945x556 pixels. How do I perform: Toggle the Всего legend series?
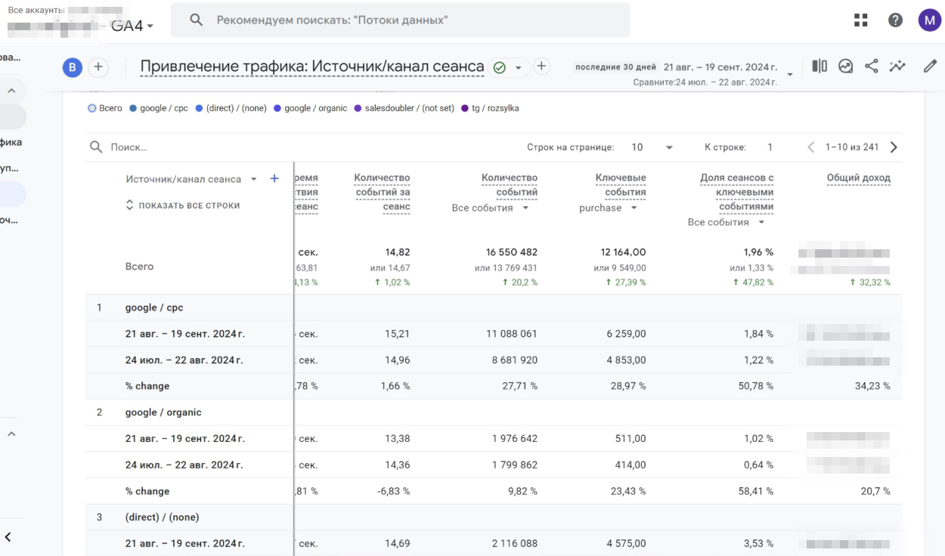pos(105,108)
